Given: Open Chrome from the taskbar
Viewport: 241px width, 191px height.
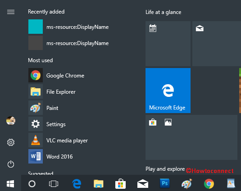Looking at the screenshot, I should [209, 184].
